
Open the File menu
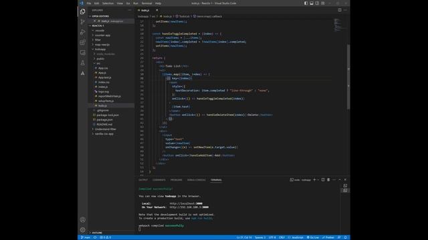pyautogui.click(x=89, y=3)
